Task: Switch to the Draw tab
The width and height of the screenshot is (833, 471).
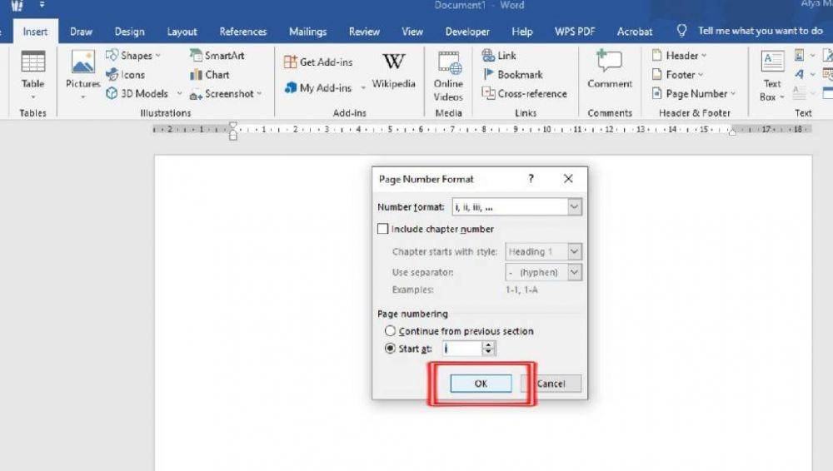Action: [82, 32]
